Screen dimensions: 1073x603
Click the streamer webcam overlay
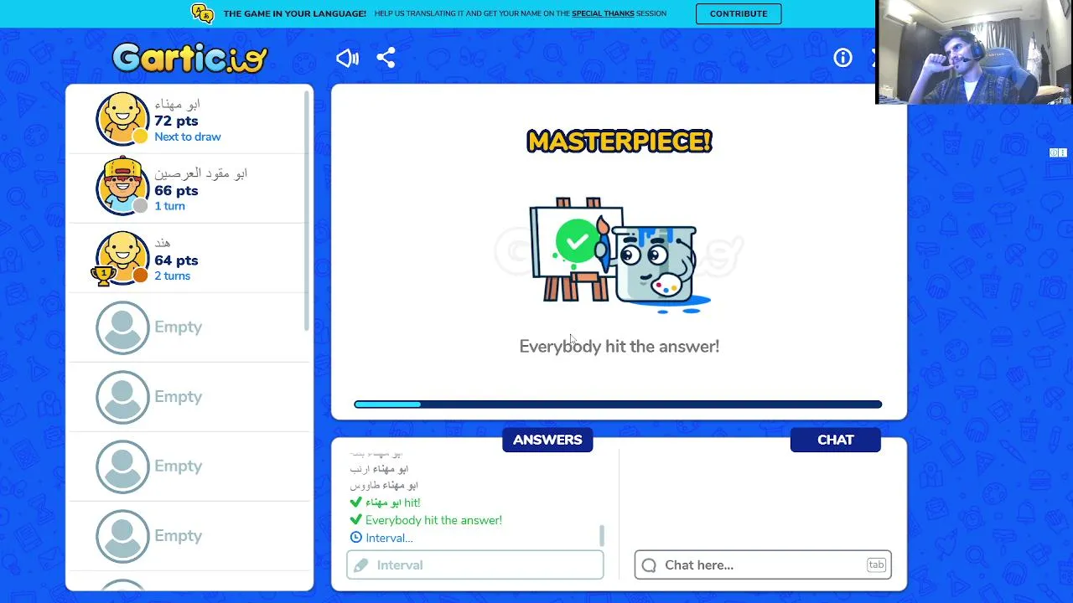(x=974, y=52)
